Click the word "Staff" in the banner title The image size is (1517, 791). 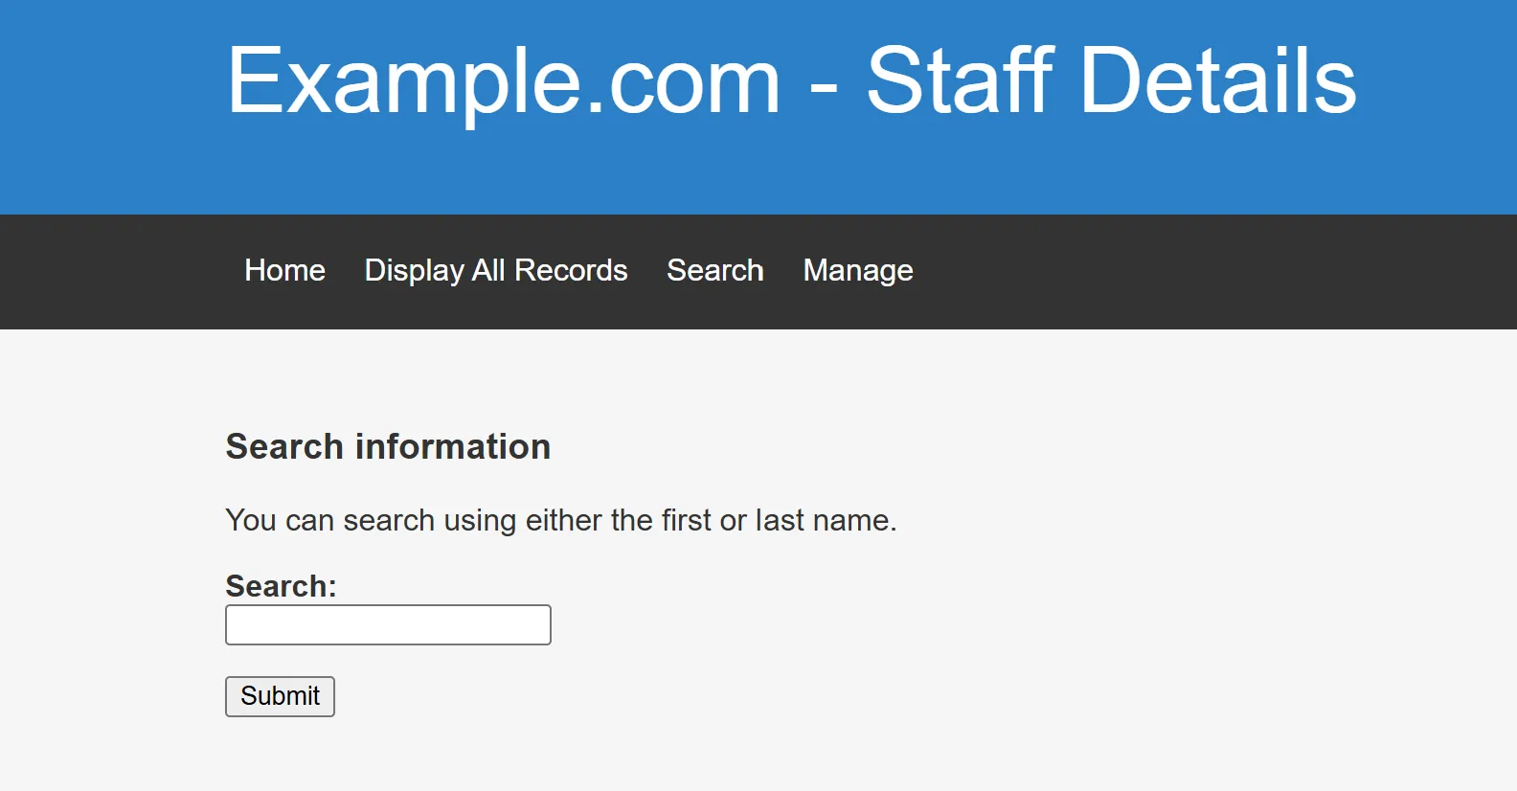959,81
